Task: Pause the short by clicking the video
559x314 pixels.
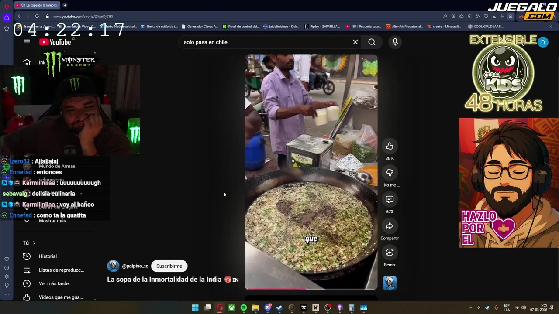Action: [311, 172]
